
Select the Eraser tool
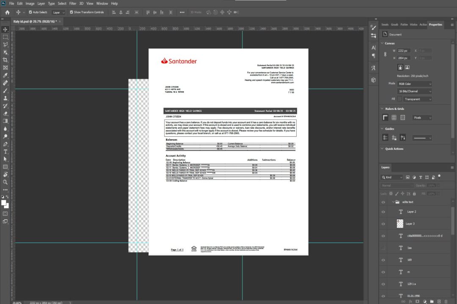5,114
